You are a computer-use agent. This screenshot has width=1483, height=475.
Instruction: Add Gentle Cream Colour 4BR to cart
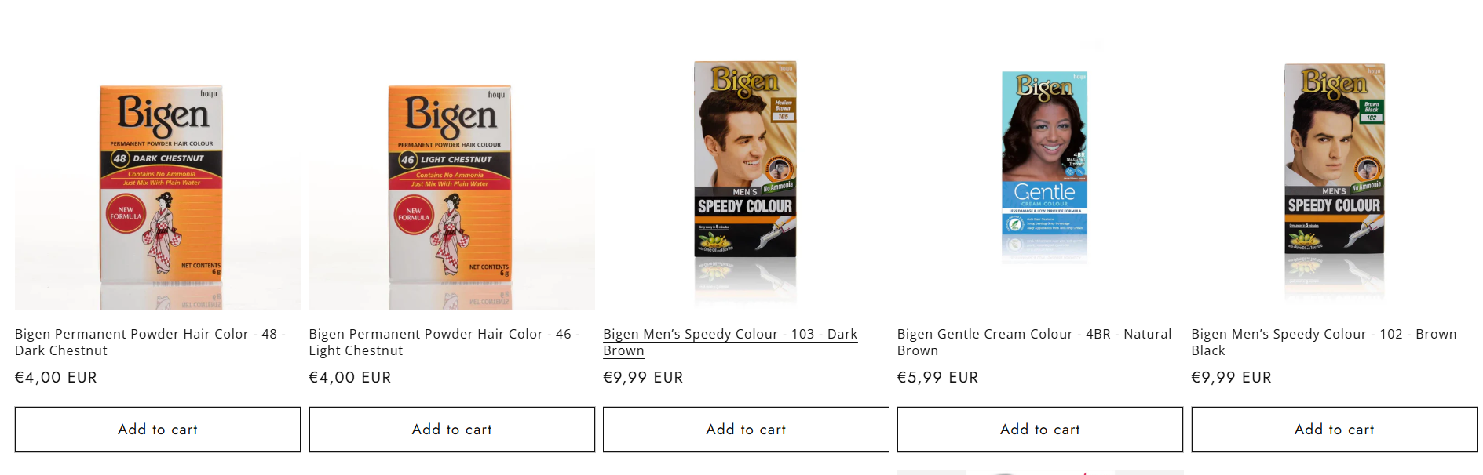tap(1039, 430)
